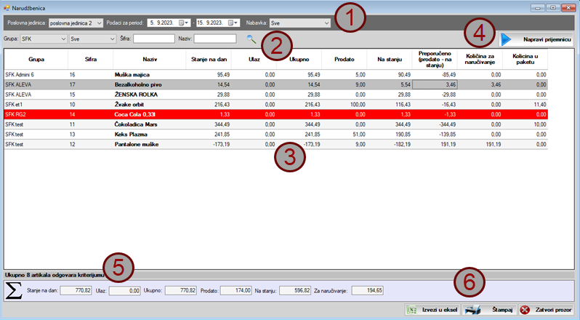Click the Excel icon on Izvezi u eksel
This screenshot has width=580, height=320.
point(411,310)
